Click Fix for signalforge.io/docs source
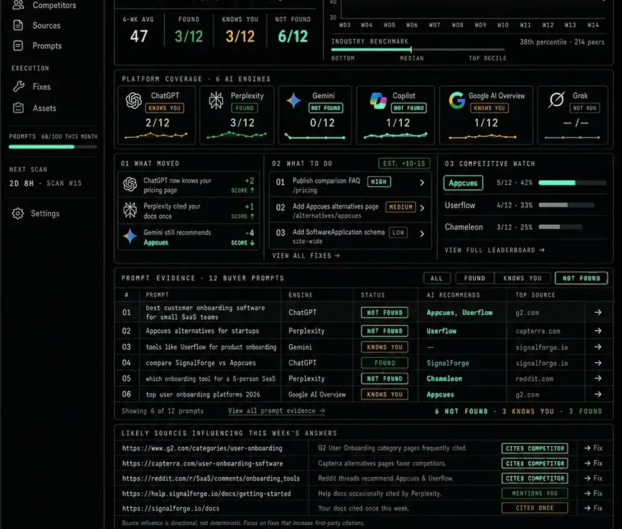622x529 pixels. coord(593,508)
